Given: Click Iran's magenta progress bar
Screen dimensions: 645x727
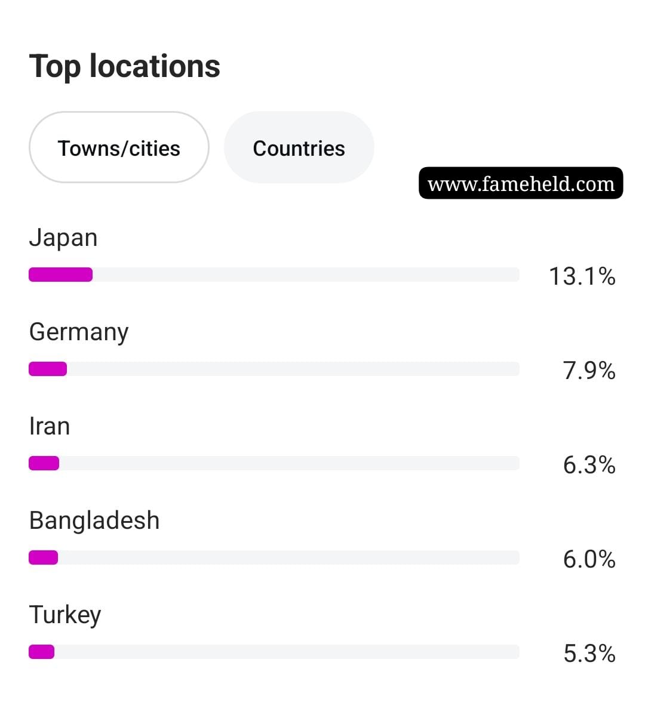Looking at the screenshot, I should pyautogui.click(x=44, y=463).
